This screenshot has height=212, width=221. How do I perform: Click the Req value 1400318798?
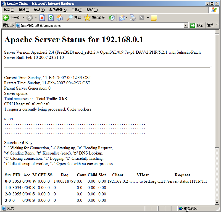[65, 181]
